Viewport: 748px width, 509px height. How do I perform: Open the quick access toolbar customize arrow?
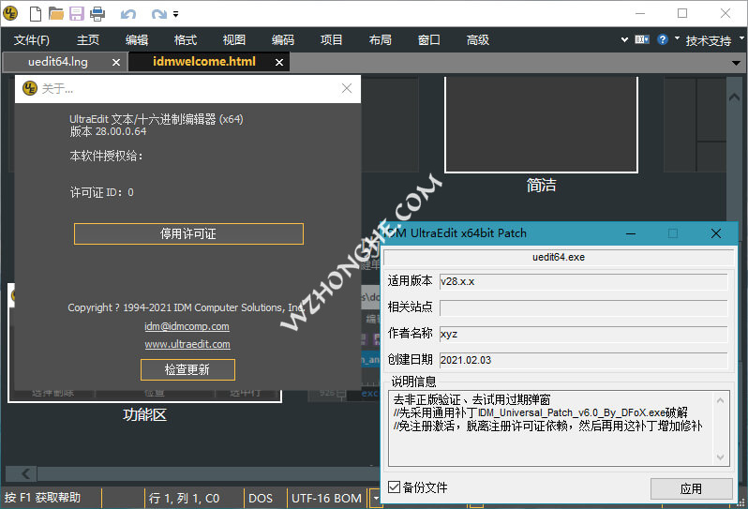[x=176, y=14]
